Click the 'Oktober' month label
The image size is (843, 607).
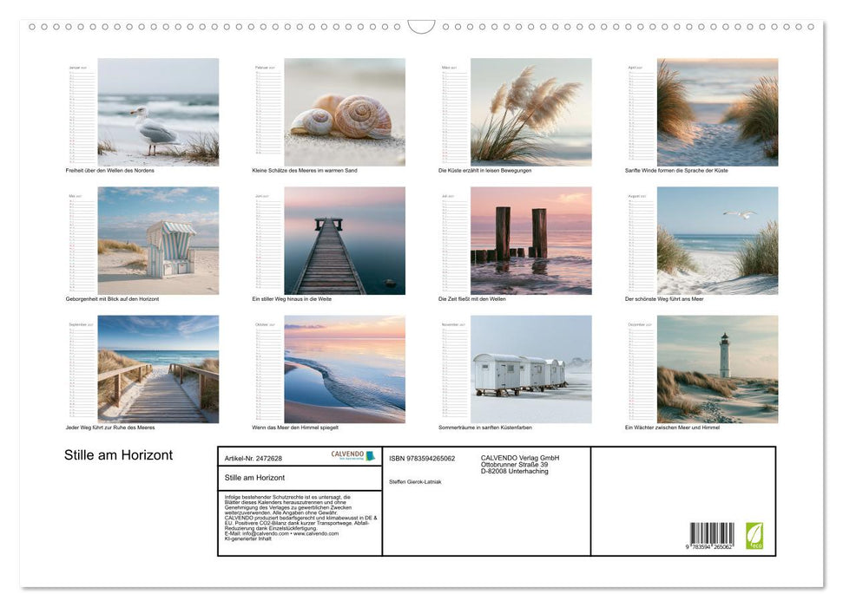[x=265, y=324]
